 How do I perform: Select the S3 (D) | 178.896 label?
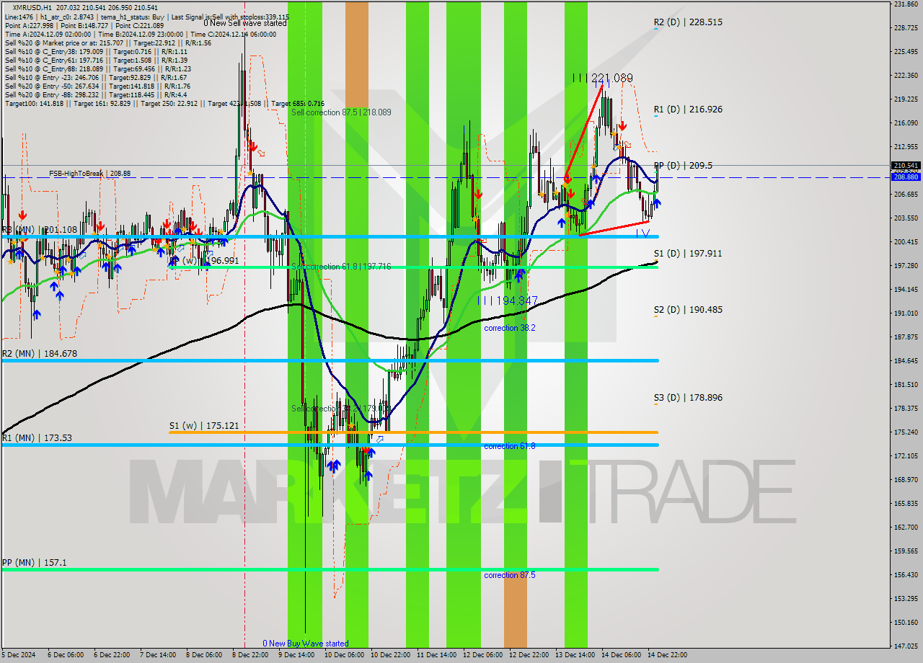688,398
